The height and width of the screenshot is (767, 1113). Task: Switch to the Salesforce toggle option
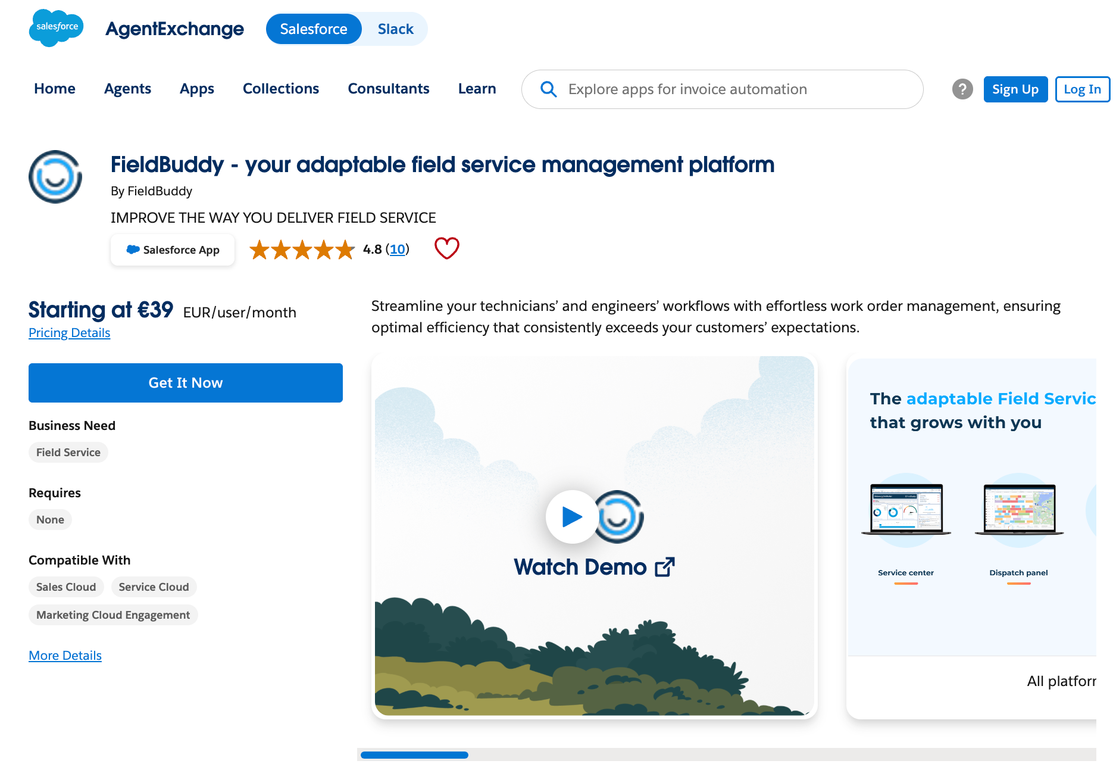tap(314, 29)
